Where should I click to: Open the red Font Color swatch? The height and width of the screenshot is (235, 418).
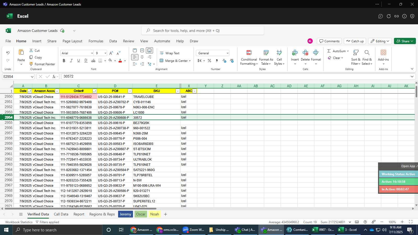(x=120, y=61)
